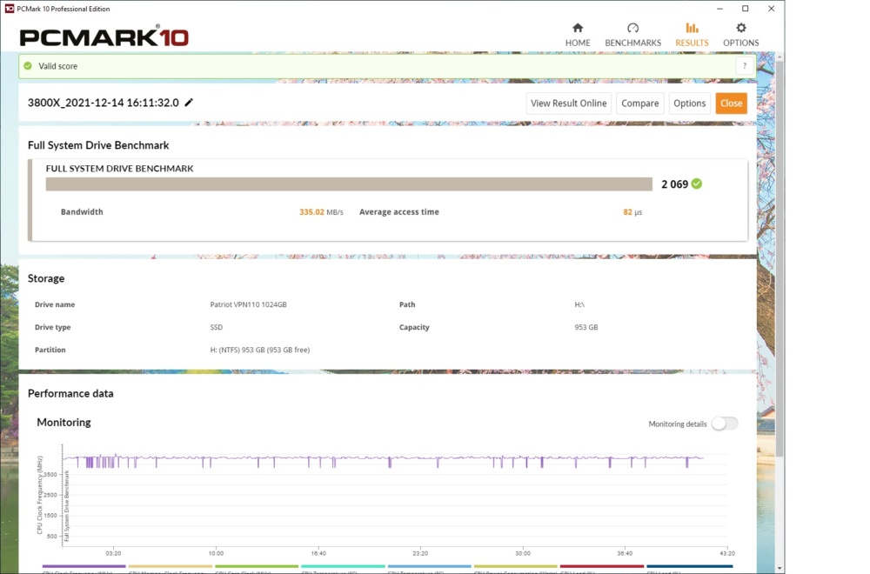Image resolution: width=870 pixels, height=574 pixels.
Task: Click the pencil icon to rename result
Action: coord(189,102)
